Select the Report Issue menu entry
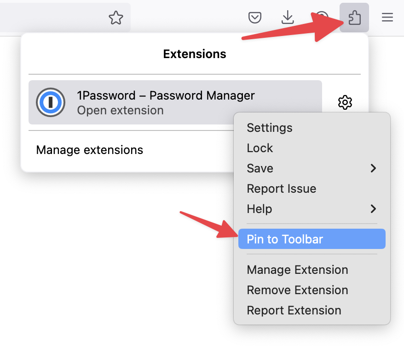The height and width of the screenshot is (355, 404). point(282,189)
